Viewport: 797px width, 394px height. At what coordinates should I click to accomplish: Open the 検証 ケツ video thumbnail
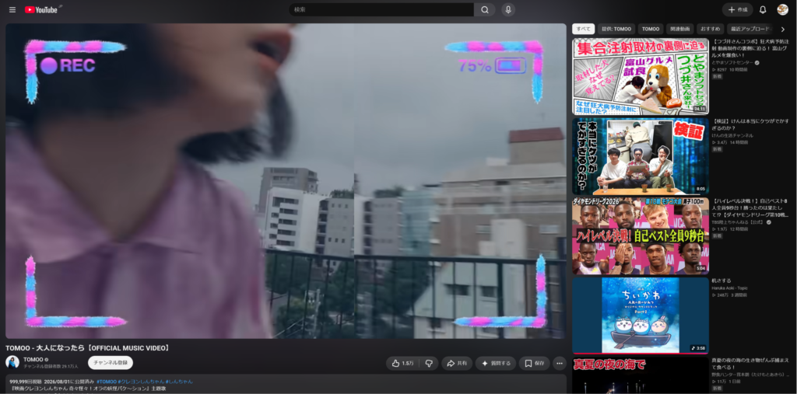click(x=641, y=156)
